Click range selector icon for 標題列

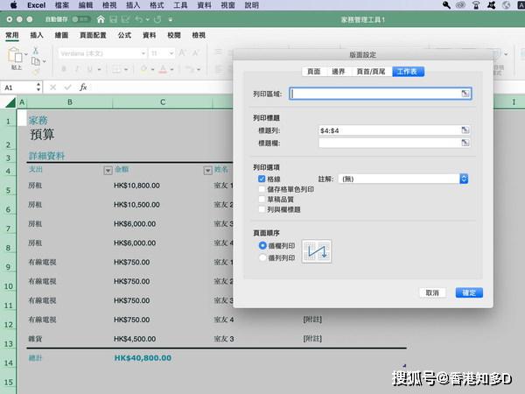pos(465,130)
